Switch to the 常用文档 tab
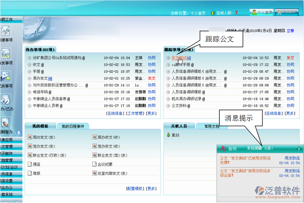The height and width of the screenshot is (203, 304). pos(211,126)
